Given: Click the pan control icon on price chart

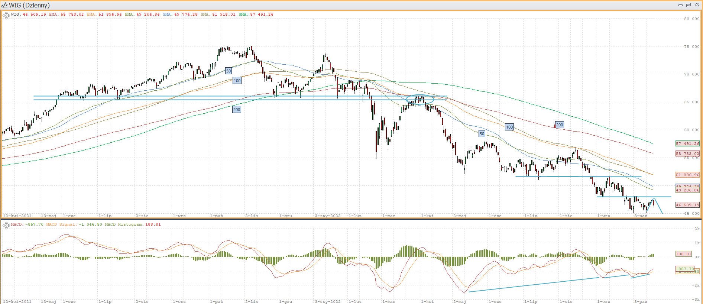Looking at the screenshot, I should pos(6,16).
